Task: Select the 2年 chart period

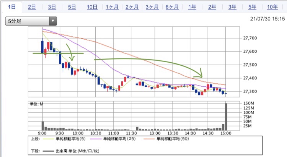Action: tap(212, 7)
